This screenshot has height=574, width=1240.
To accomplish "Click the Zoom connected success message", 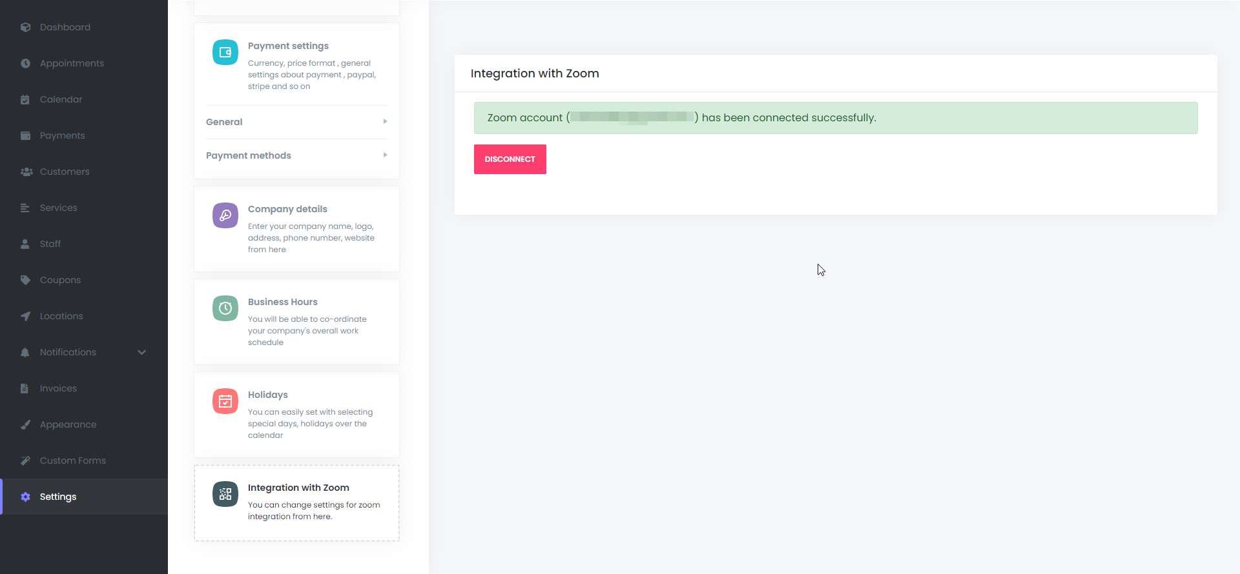I will tap(835, 118).
